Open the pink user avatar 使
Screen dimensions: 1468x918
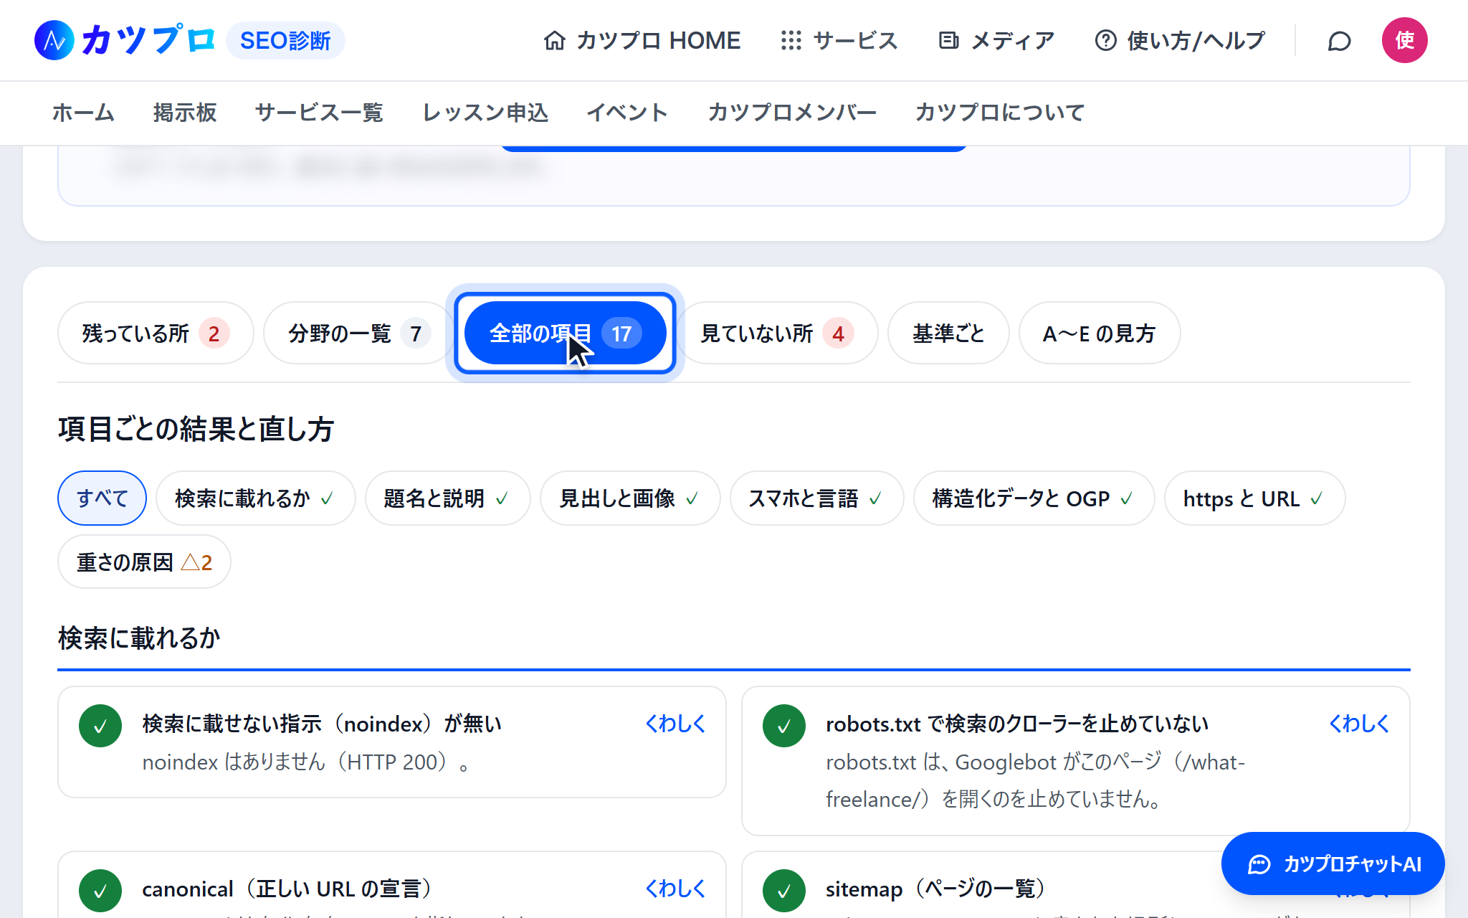point(1405,40)
